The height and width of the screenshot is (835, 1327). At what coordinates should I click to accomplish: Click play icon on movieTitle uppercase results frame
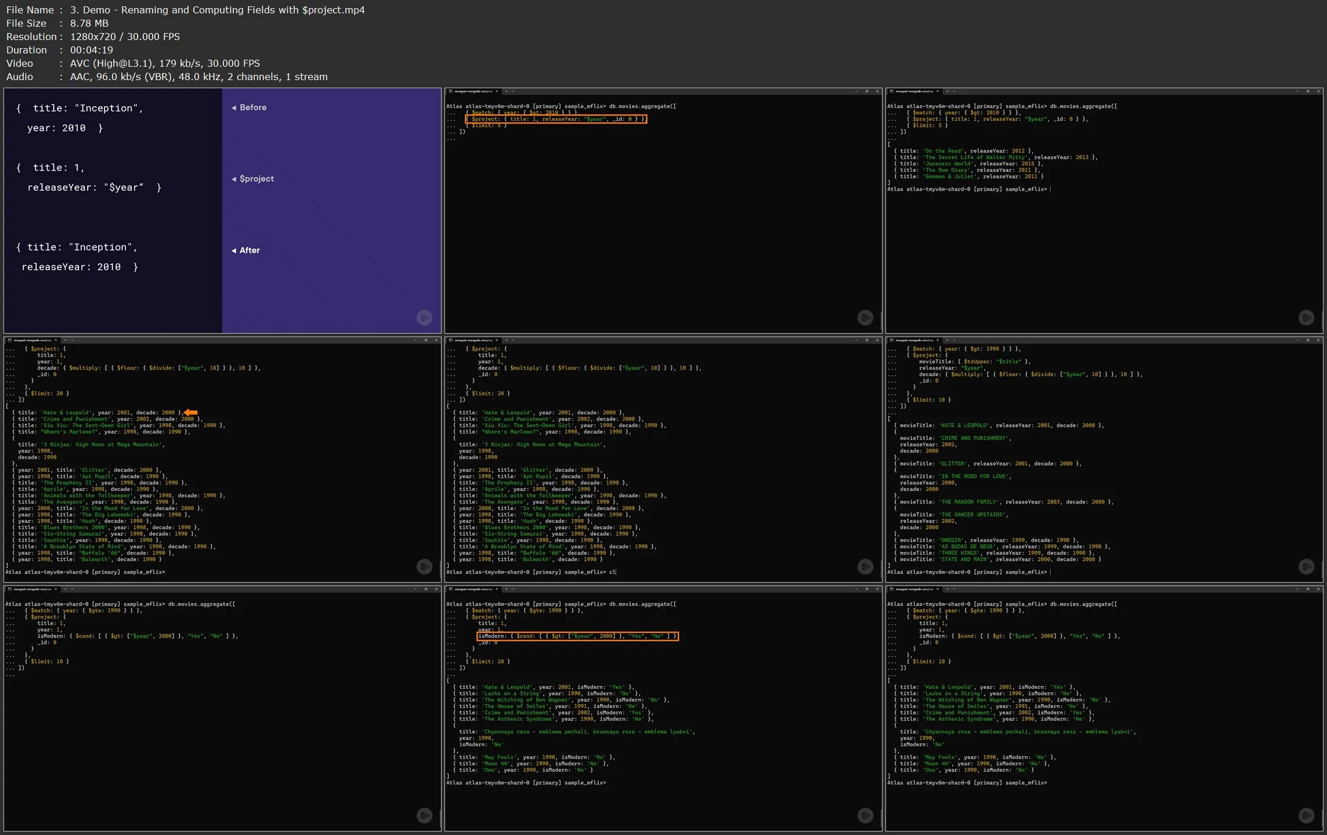tap(1306, 566)
